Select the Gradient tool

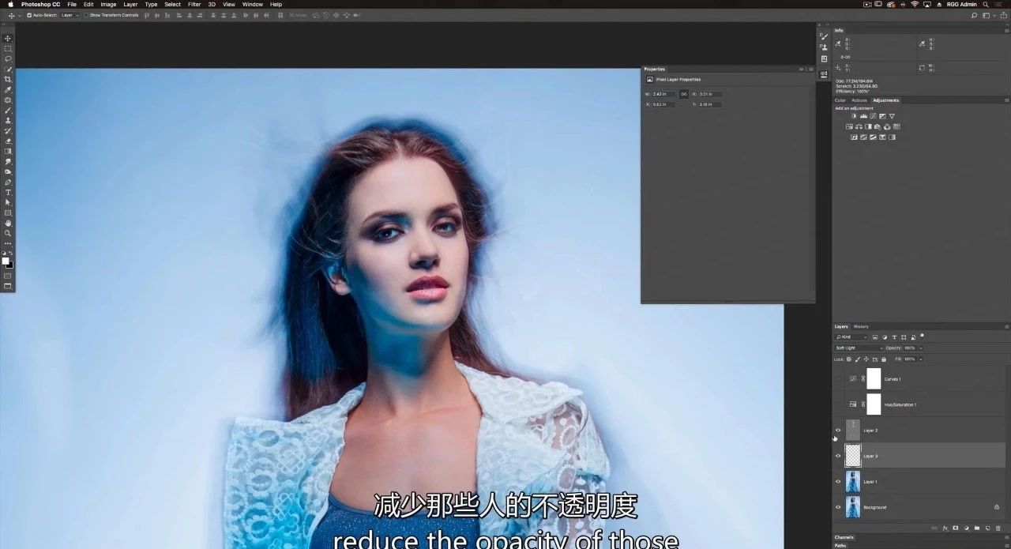[8, 152]
